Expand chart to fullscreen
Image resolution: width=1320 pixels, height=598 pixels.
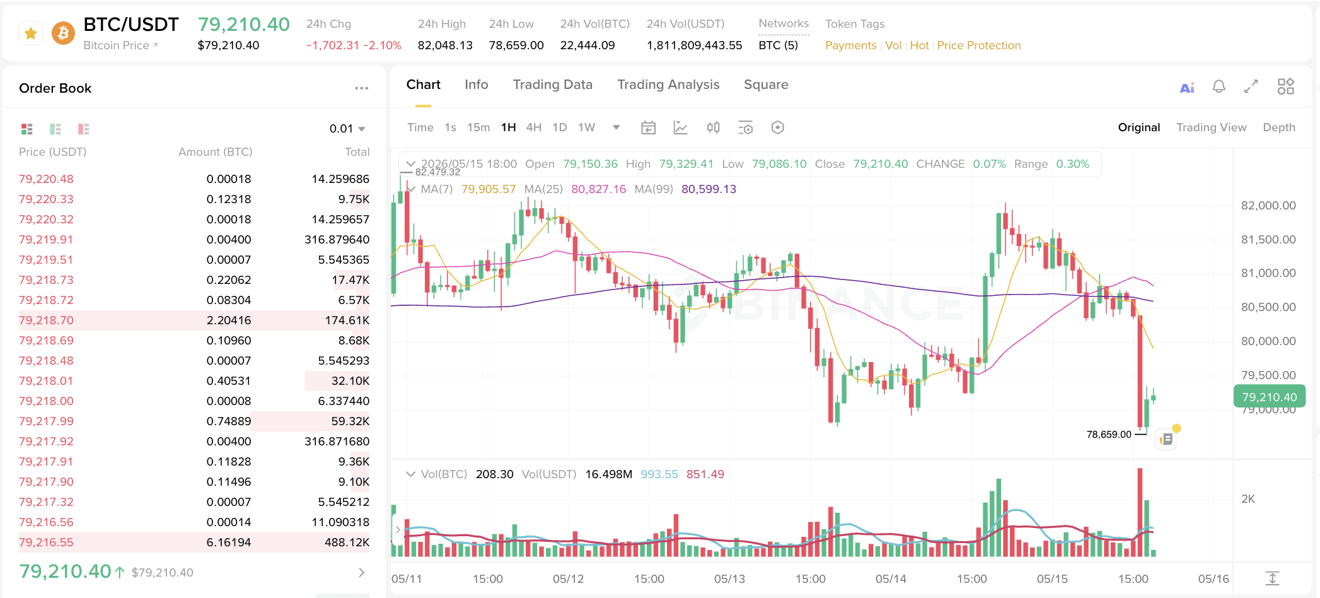point(1251,86)
